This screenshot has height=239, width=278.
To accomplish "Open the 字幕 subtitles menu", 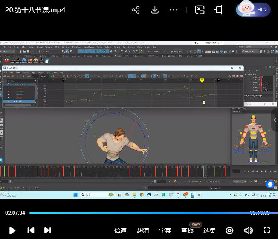I will (x=165, y=230).
